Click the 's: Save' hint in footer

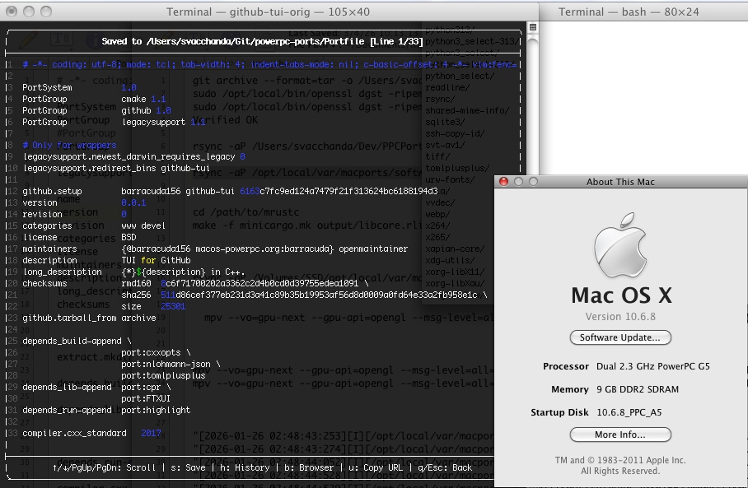(188, 467)
